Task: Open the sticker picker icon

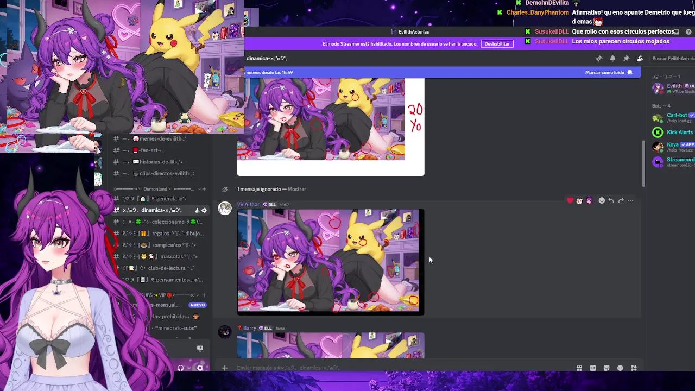Action: (606, 368)
